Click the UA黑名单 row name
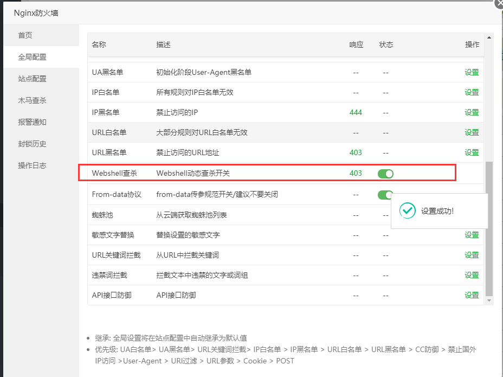 (x=107, y=72)
